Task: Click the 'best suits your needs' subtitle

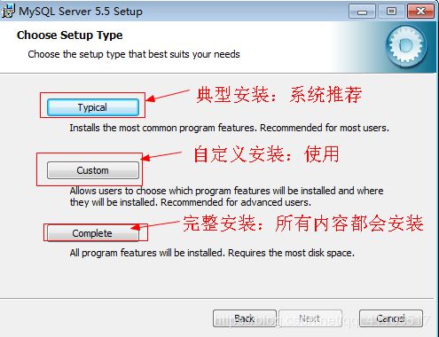Action: pyautogui.click(x=134, y=54)
